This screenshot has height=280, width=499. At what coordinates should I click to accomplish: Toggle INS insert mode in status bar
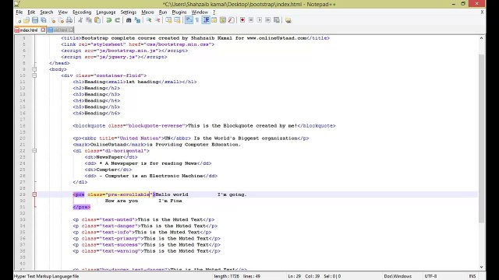click(472, 276)
